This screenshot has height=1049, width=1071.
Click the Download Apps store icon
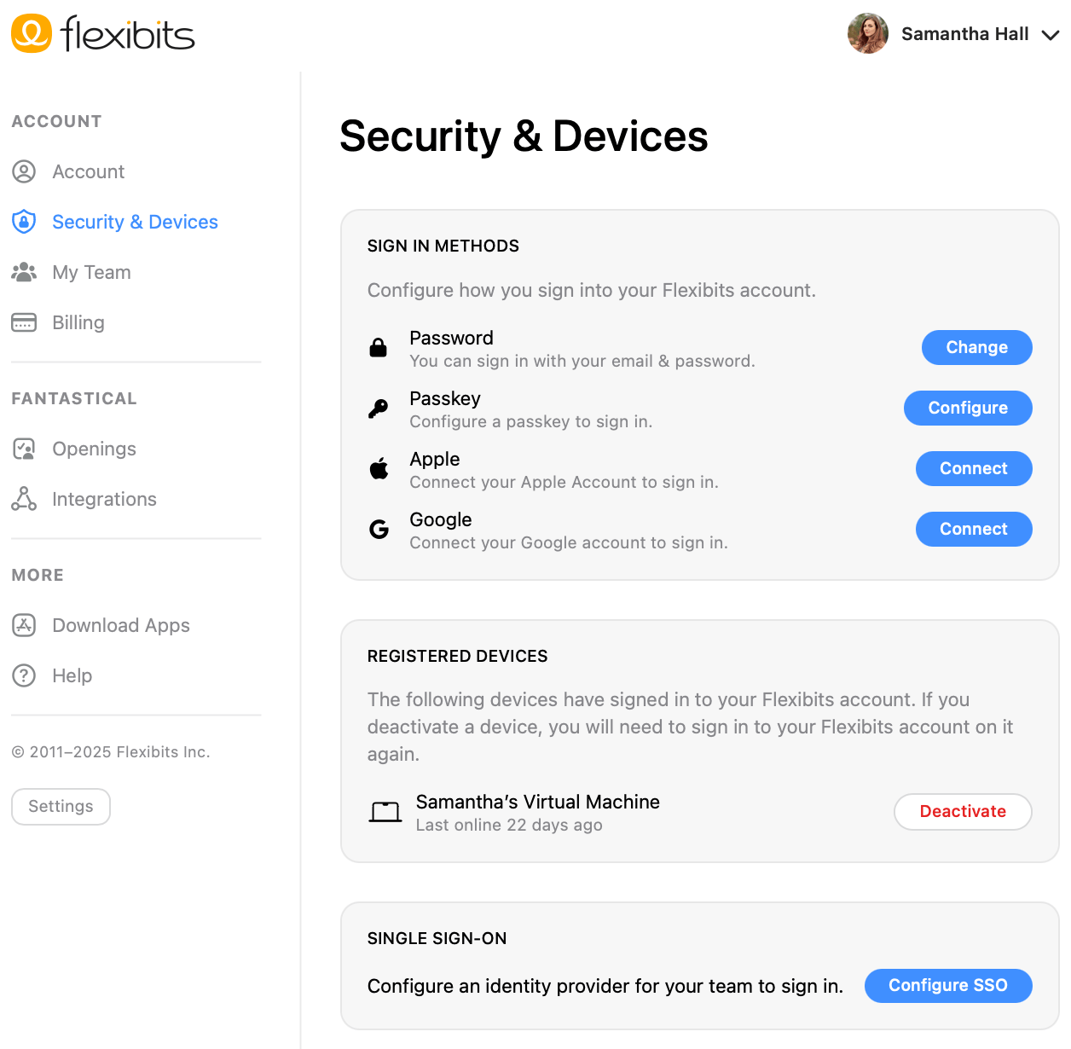24,625
